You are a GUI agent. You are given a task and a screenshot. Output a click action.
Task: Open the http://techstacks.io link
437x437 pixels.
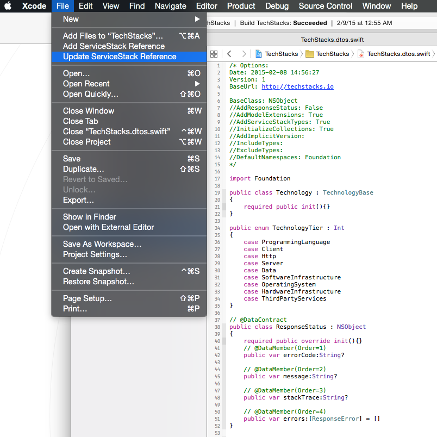(297, 86)
